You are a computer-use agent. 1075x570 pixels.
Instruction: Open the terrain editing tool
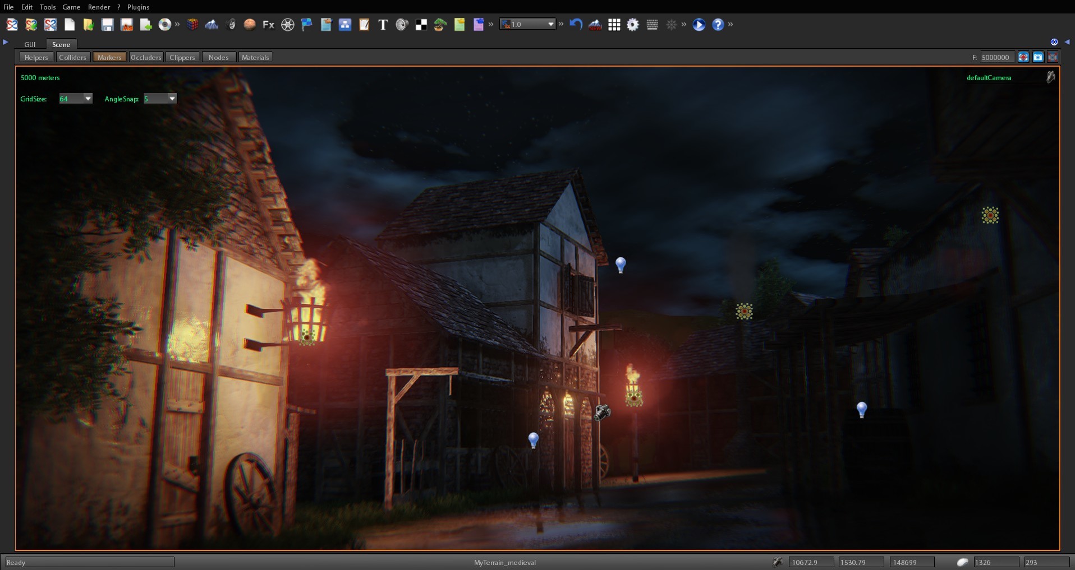tap(212, 25)
